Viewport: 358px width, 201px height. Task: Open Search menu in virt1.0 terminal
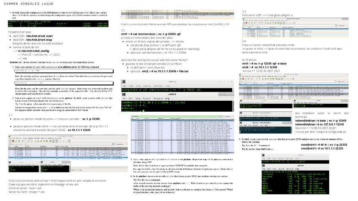147,86
